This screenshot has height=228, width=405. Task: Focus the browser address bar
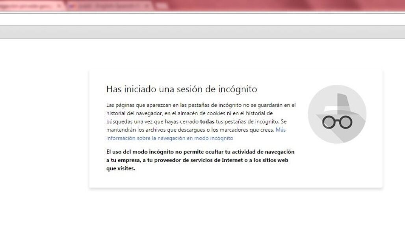(x=197, y=19)
